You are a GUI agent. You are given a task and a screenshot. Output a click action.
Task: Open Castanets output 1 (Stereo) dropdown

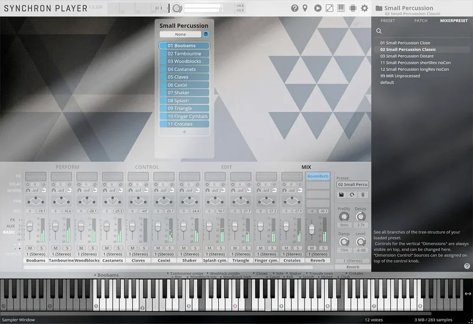tap(112, 254)
